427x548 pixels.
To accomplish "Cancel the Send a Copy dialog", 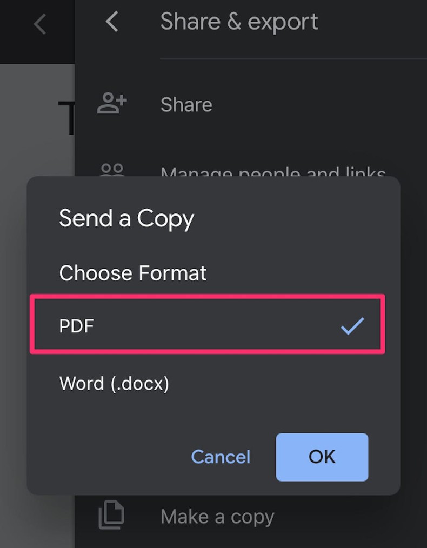I will (220, 457).
